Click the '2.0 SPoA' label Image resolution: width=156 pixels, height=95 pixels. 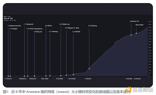(48, 26)
